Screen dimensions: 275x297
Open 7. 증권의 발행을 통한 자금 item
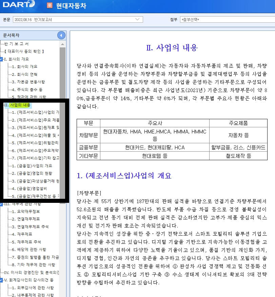pyautogui.click(x=35, y=257)
